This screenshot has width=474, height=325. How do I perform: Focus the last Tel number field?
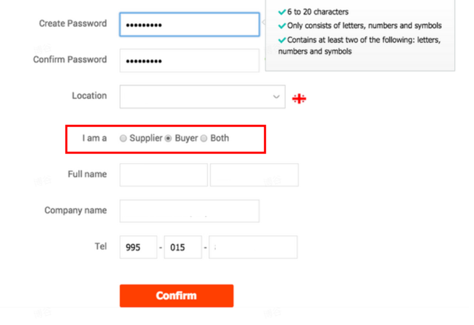pos(253,247)
